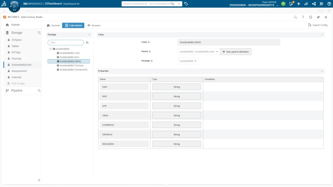Collapse the left sidebar with double chevron

pos(39,180)
